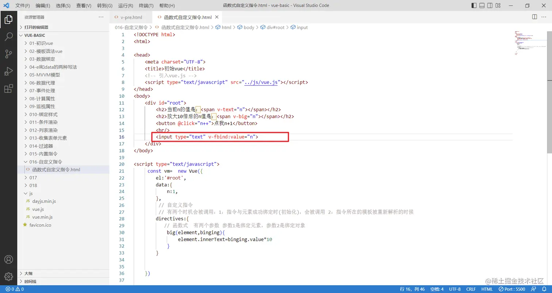This screenshot has width=552, height=293.
Task: Click the VS Code logo icon
Action: [x=6, y=5]
